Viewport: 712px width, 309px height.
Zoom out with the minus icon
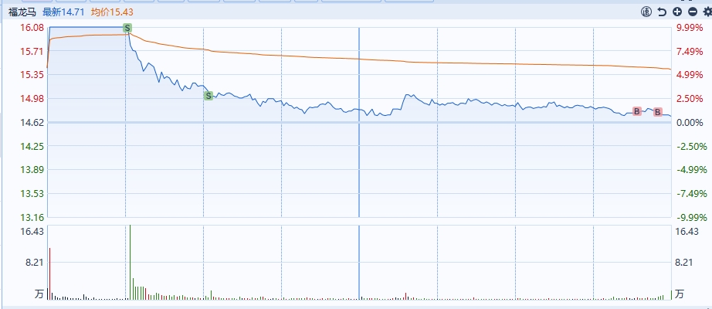692,12
